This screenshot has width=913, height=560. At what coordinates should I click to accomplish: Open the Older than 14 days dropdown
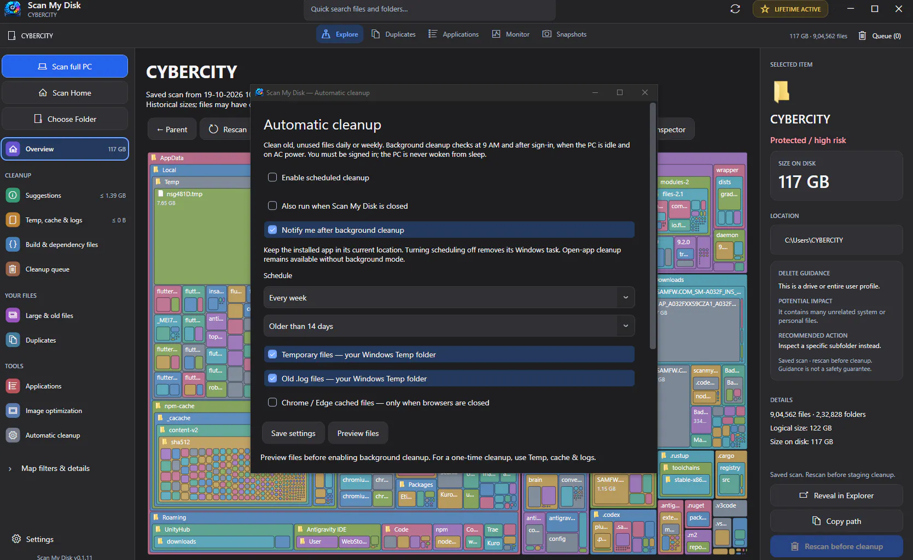449,326
